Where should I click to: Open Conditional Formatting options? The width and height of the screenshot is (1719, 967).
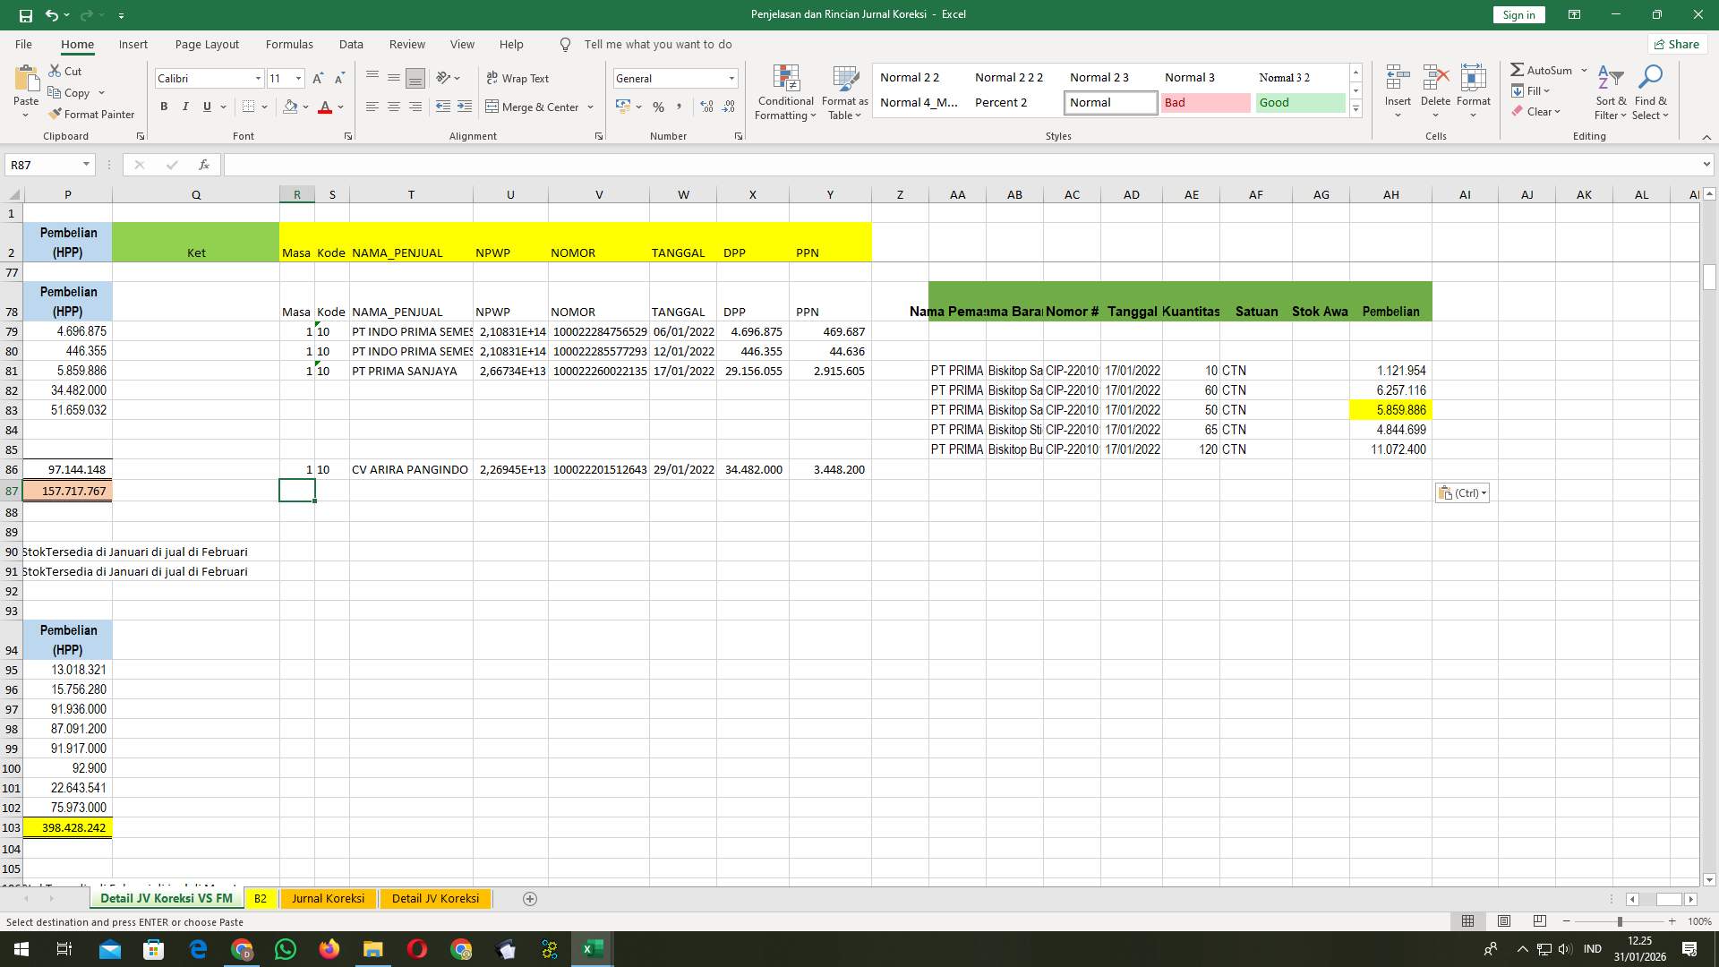pyautogui.click(x=785, y=92)
